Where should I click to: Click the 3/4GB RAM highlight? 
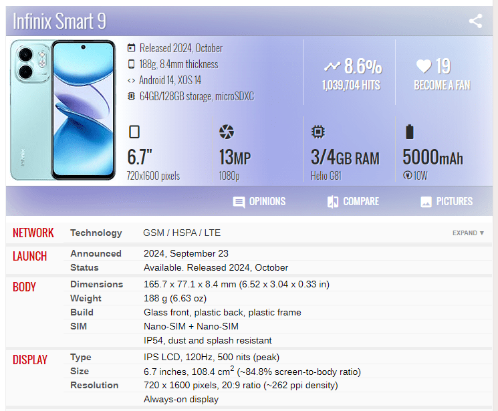345,157
